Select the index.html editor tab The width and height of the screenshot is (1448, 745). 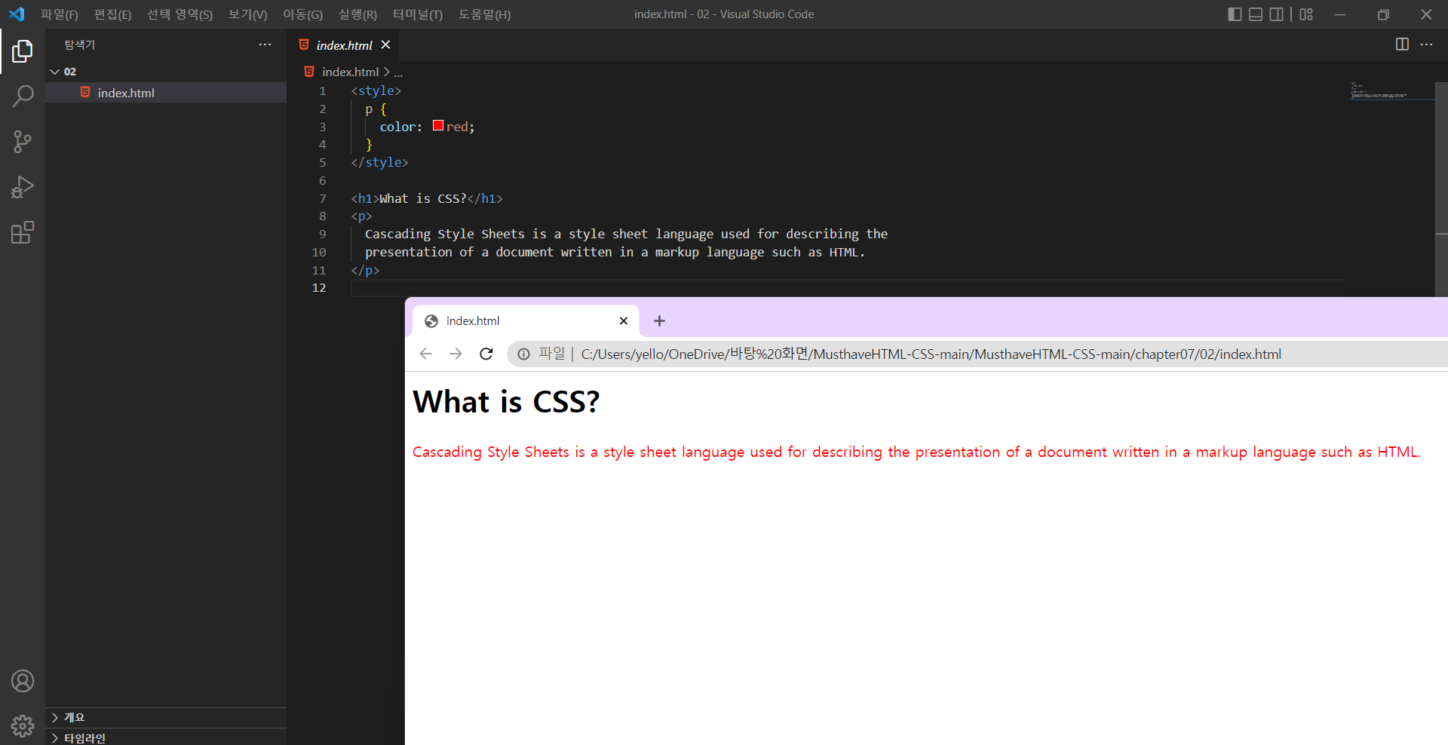click(345, 45)
